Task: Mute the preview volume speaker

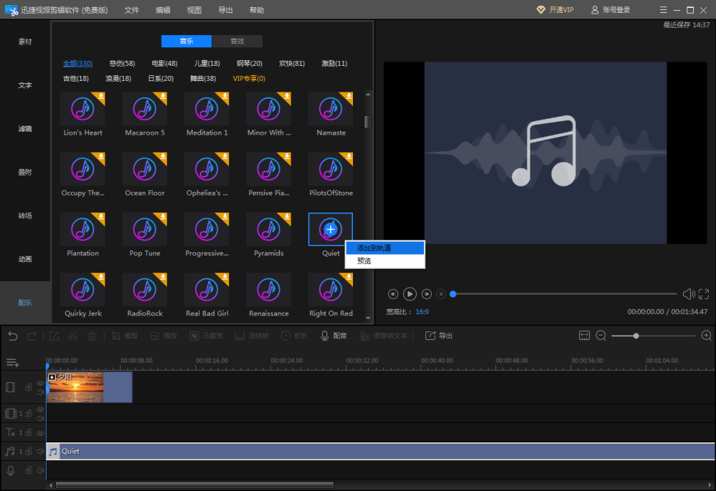Action: (x=688, y=293)
